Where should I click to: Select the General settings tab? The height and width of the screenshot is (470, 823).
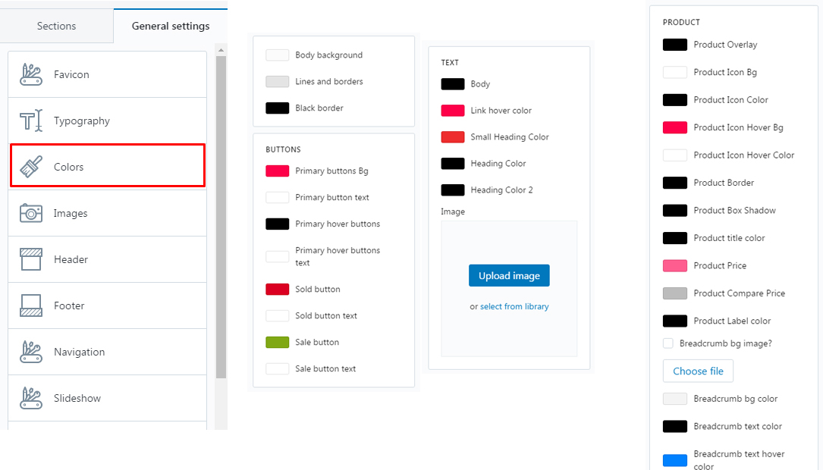point(171,26)
